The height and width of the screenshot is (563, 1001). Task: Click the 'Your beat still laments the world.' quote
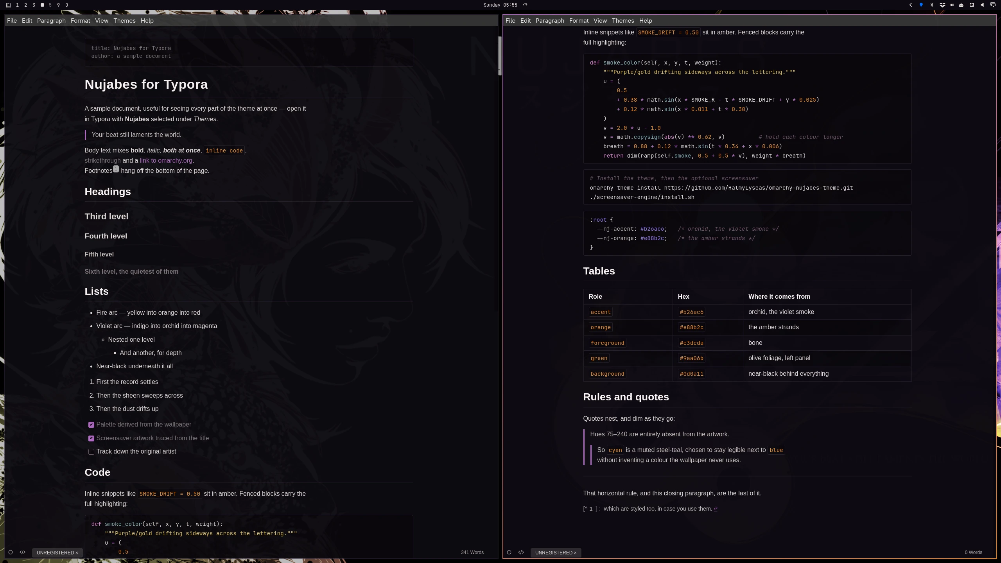point(136,135)
